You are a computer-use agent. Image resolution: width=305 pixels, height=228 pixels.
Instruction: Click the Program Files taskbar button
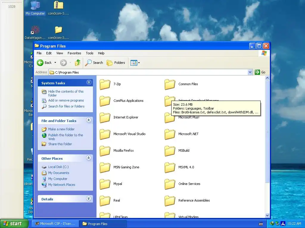[x=103, y=224]
